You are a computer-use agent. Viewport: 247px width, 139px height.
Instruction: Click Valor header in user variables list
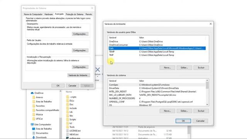(142, 37)
